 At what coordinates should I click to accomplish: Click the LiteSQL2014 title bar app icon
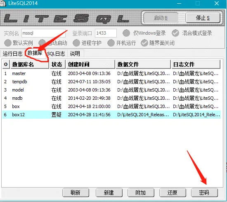coord(2,3)
